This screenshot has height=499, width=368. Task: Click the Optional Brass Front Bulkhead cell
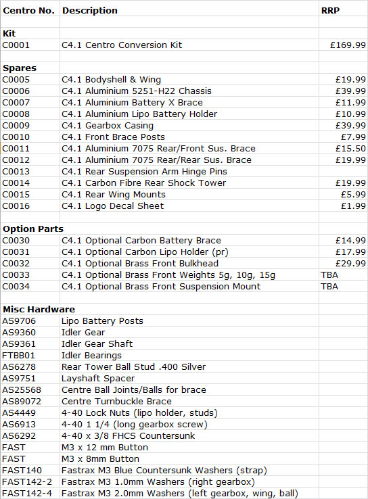coord(189,263)
